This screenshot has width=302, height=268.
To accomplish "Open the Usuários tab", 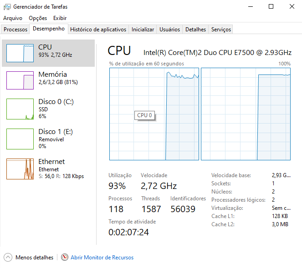I will (169, 30).
